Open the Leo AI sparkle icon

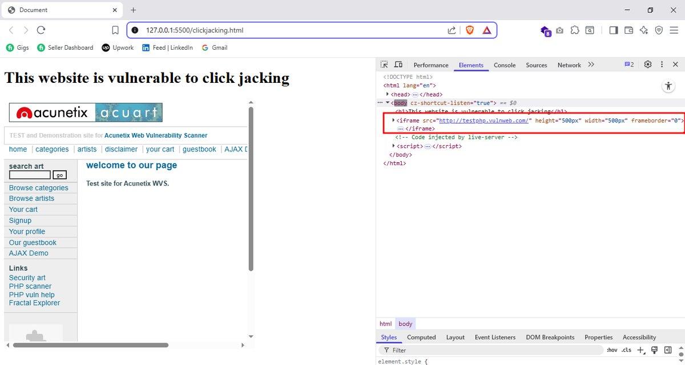pos(644,30)
